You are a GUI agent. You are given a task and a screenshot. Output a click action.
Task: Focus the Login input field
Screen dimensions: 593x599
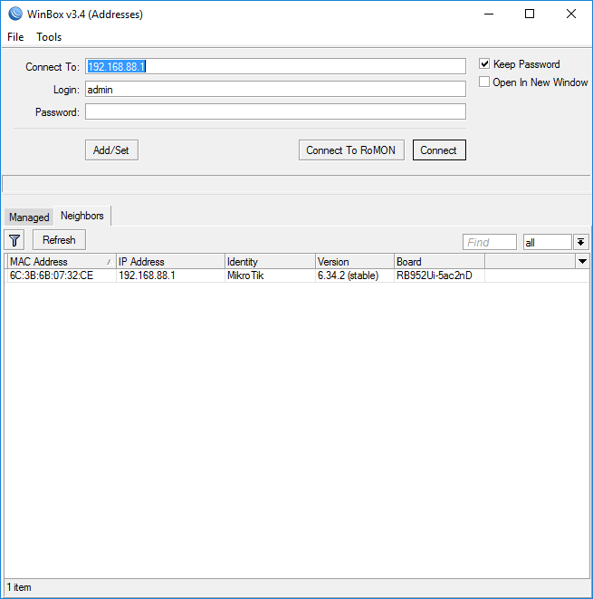pos(275,90)
